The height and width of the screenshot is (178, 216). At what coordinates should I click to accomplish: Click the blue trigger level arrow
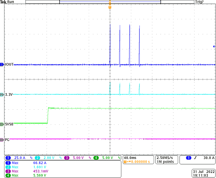click(x=214, y=46)
